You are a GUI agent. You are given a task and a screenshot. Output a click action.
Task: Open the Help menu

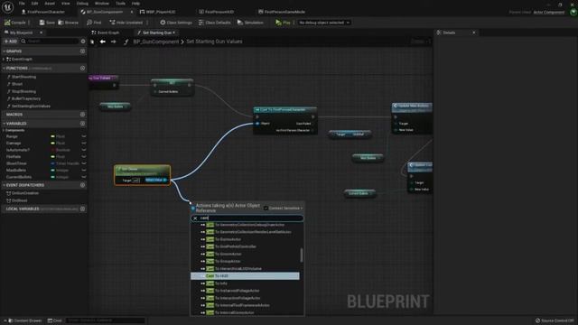pos(135,4)
